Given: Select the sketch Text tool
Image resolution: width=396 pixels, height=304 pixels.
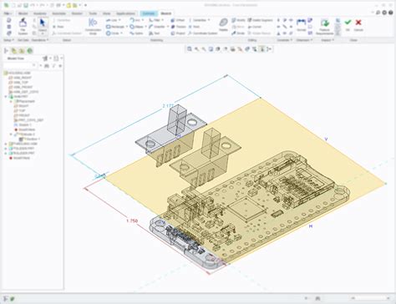Looking at the screenshot, I should pyautogui.click(x=154, y=33).
